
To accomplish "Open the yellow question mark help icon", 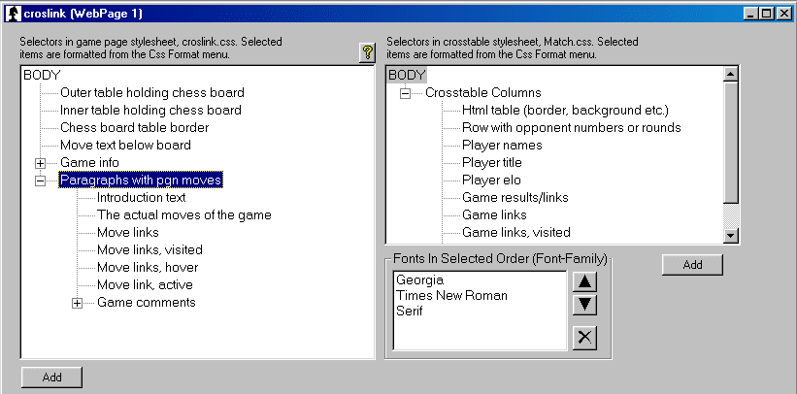I will click(x=367, y=52).
